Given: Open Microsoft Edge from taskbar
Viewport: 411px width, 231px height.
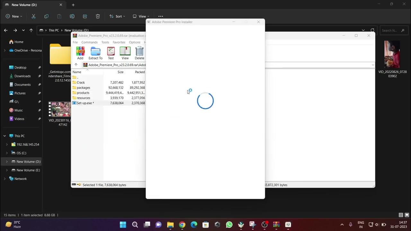Looking at the screenshot, I should click(194, 225).
